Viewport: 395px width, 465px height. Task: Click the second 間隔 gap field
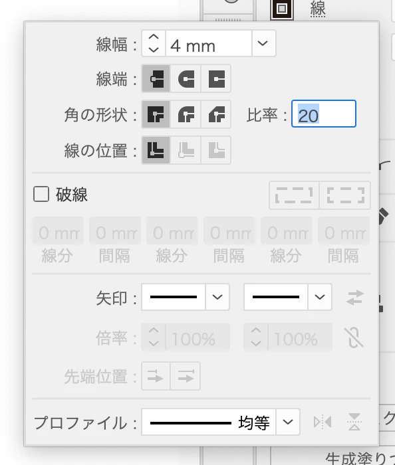click(x=229, y=231)
